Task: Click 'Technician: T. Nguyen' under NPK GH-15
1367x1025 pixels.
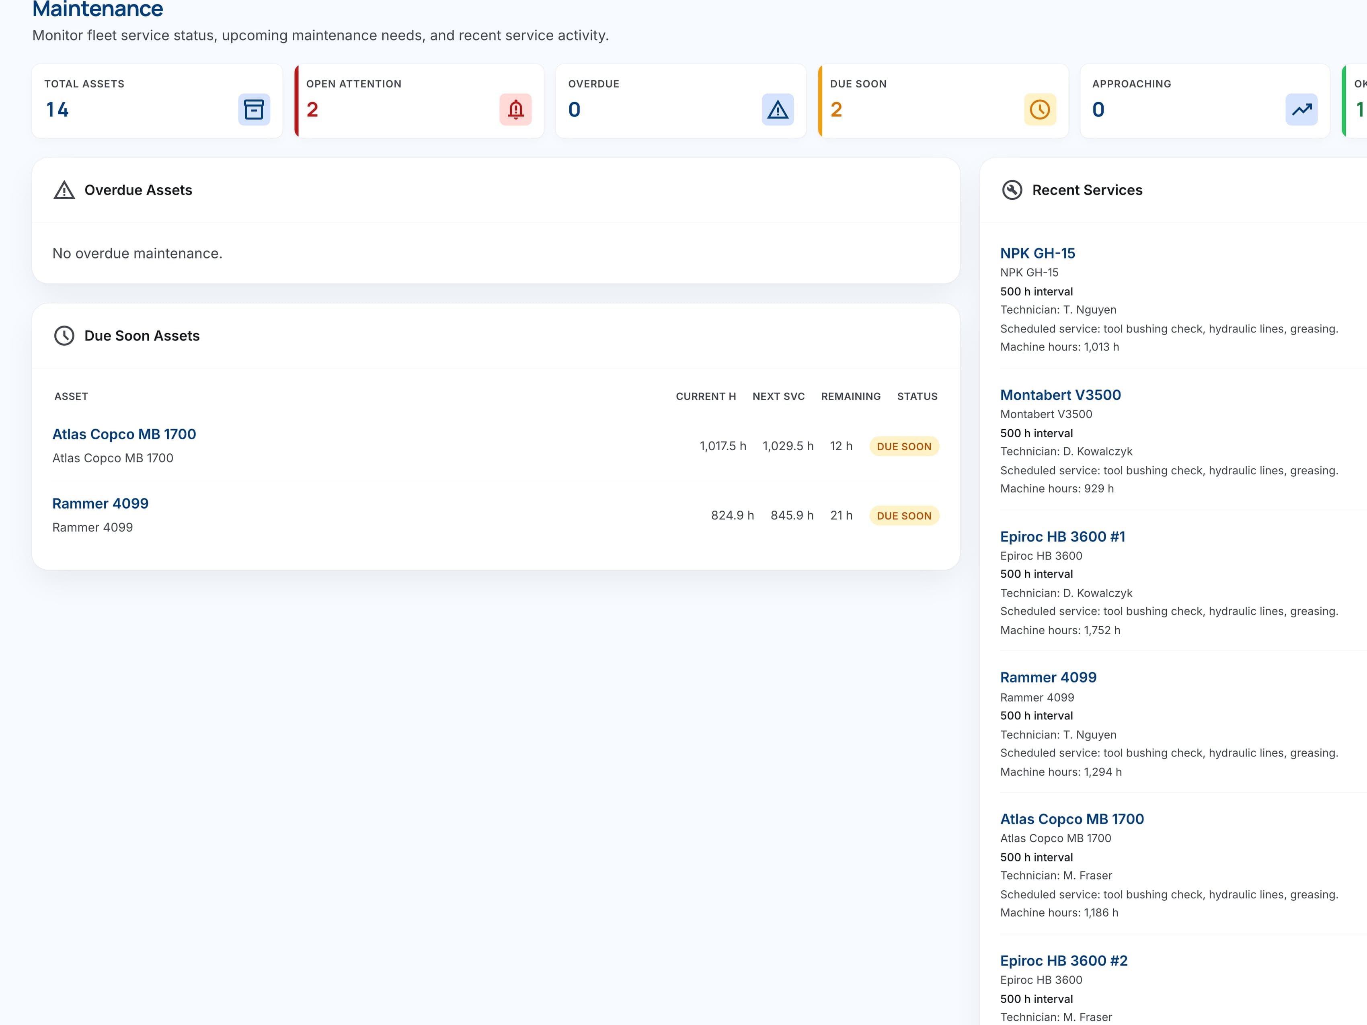Action: (x=1059, y=310)
